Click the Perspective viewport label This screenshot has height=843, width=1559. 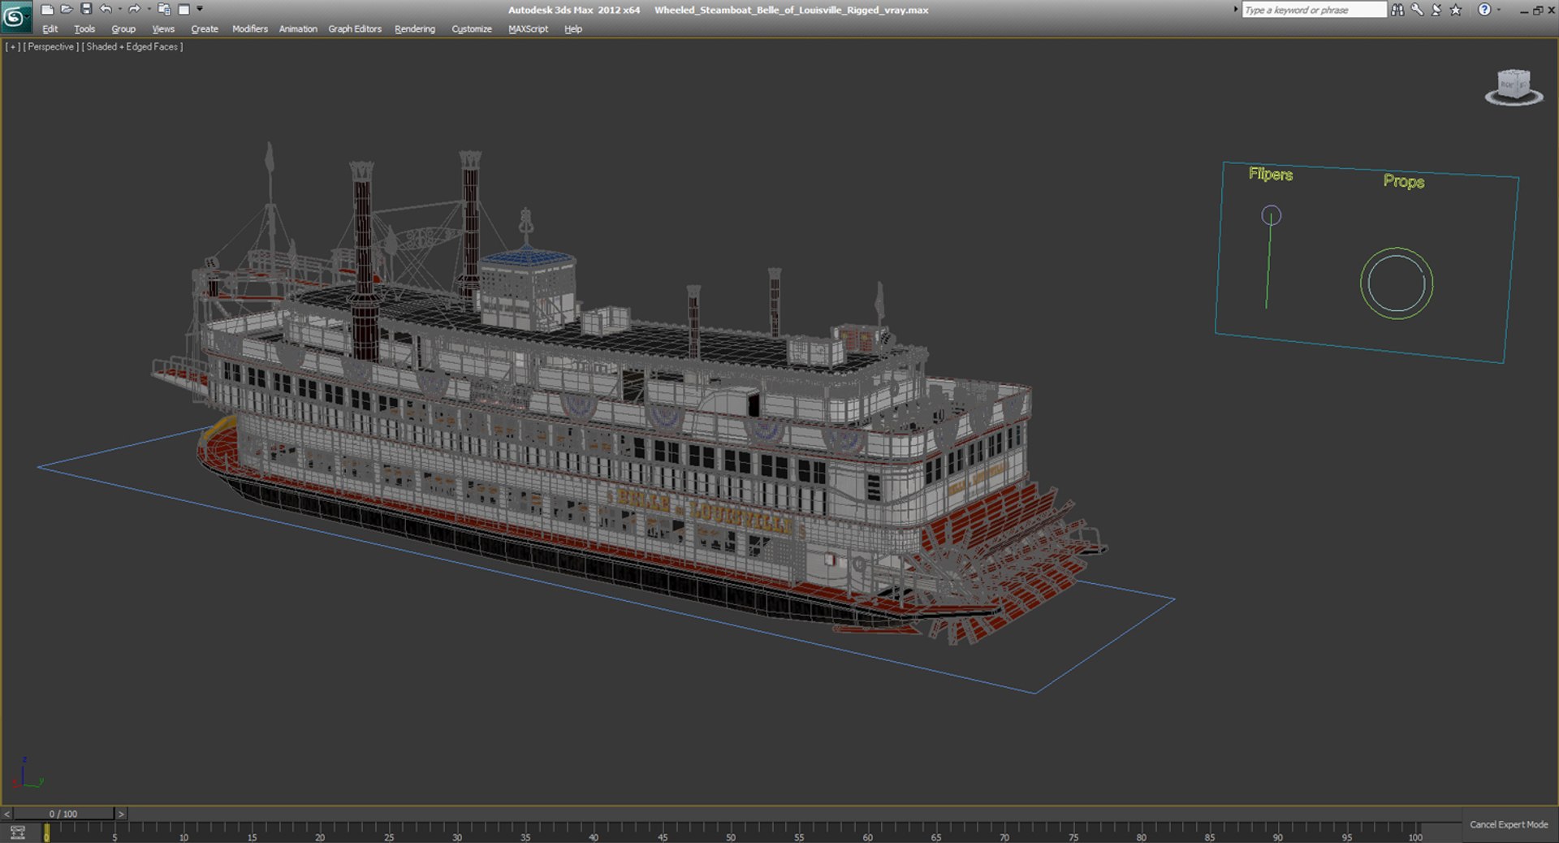pos(50,47)
